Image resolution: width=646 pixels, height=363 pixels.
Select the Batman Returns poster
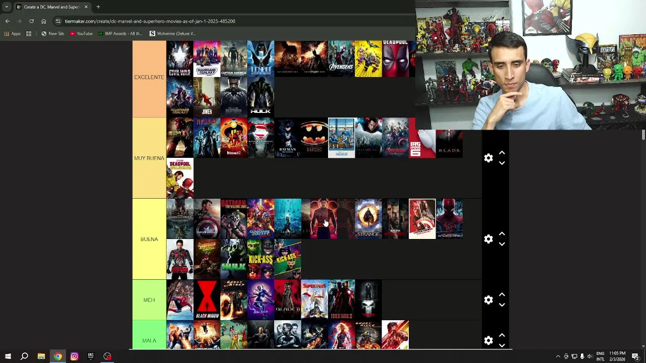(288, 138)
